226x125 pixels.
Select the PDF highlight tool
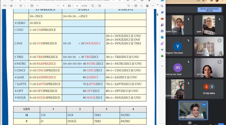(x=12, y=6)
